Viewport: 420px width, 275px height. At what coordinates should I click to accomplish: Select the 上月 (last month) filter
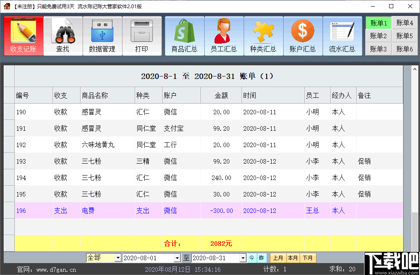tap(278, 258)
